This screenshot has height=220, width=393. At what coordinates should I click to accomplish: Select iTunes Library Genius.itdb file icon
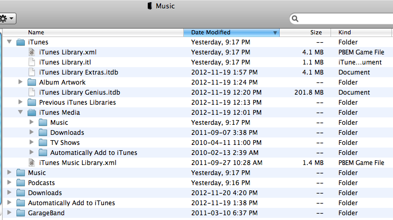click(32, 92)
